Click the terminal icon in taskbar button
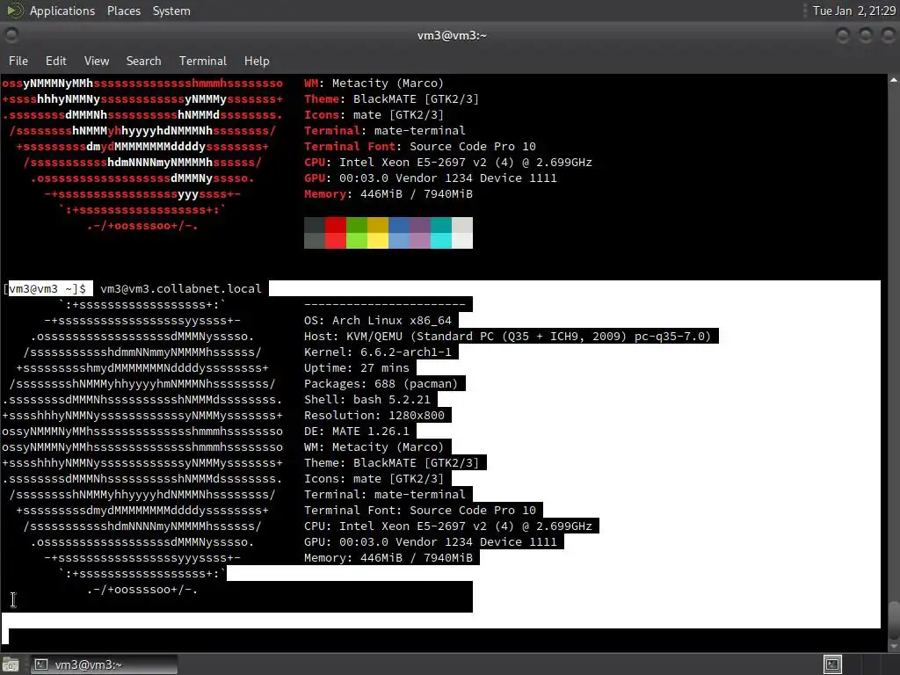The width and height of the screenshot is (900, 675). [x=40, y=664]
